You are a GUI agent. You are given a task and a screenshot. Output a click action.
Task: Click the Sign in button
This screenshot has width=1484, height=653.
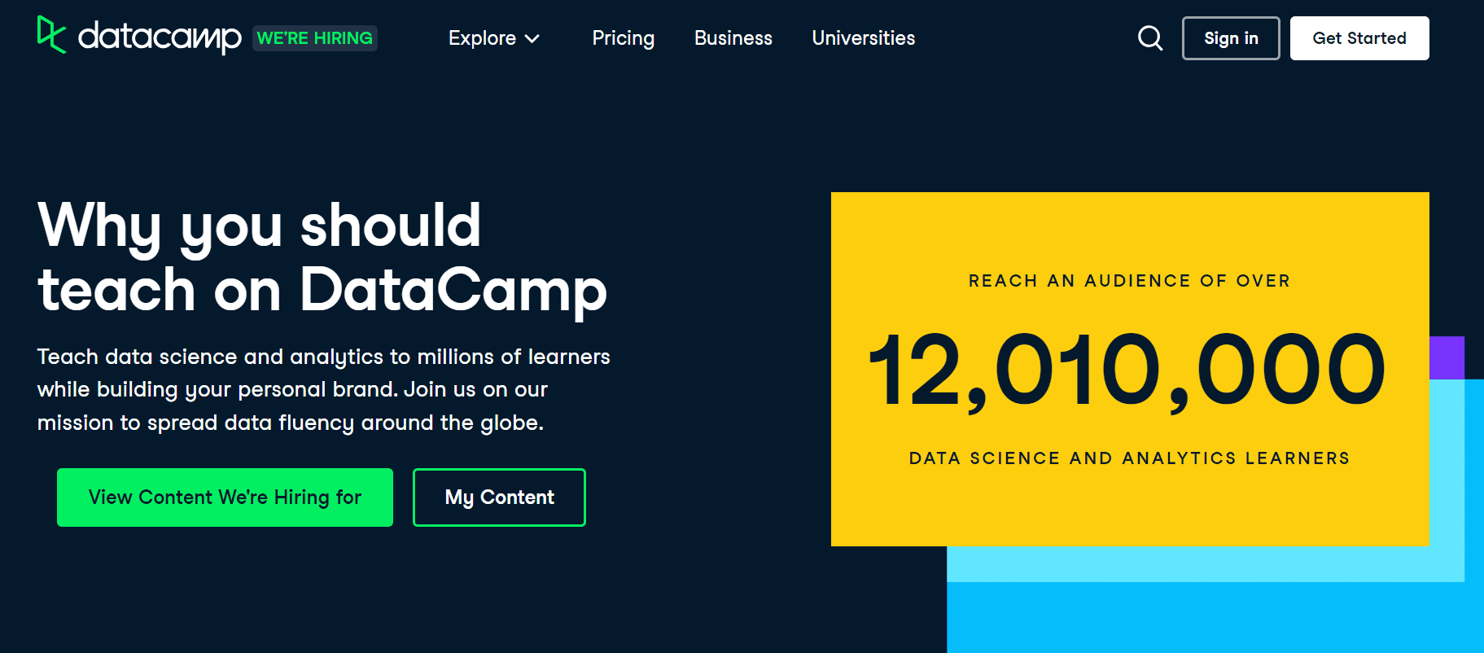click(x=1231, y=38)
